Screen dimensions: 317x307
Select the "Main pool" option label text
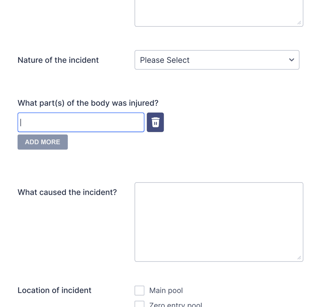(x=166, y=291)
